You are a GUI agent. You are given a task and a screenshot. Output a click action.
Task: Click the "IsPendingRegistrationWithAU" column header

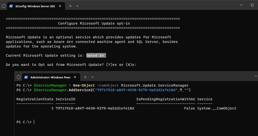166,99
